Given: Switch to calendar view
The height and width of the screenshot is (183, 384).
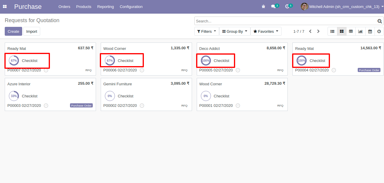Looking at the screenshot, I should tap(370, 31).
